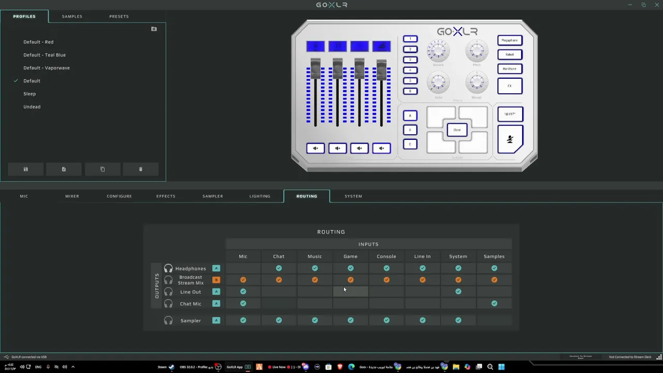Screen dimensions: 663x373
Task: Disable Console routing to Sampler
Action: pos(386,320)
